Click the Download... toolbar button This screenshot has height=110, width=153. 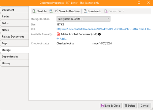coord(92,11)
